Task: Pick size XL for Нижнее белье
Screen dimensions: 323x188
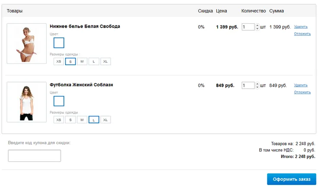Action: (105, 62)
